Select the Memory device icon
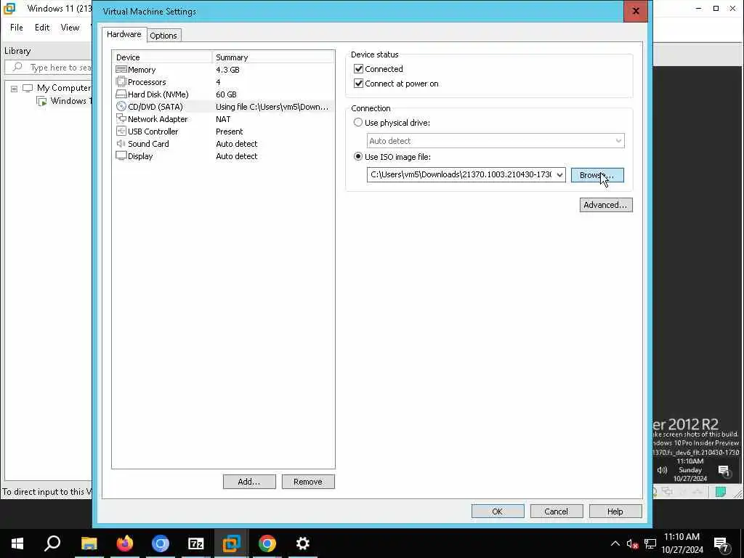The image size is (744, 558). click(x=121, y=69)
